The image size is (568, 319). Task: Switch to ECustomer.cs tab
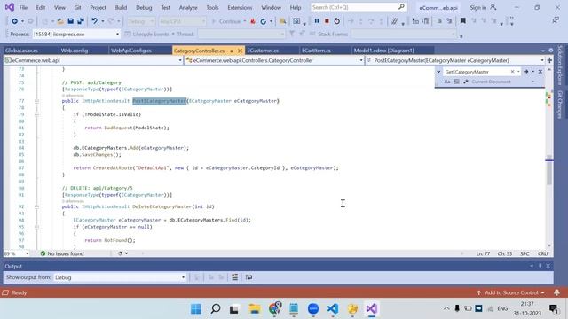coord(263,51)
